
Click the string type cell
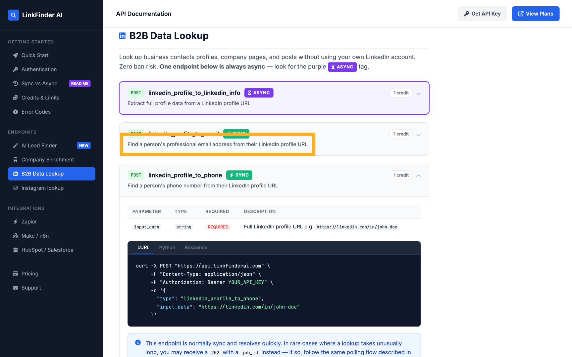184,227
